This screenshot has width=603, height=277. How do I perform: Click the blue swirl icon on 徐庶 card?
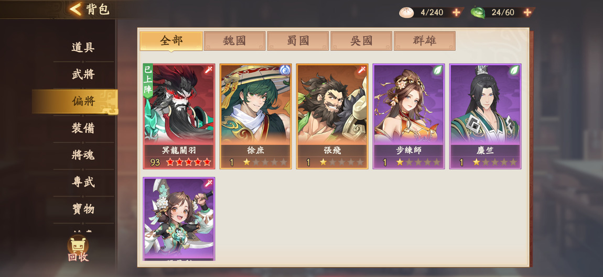coord(285,70)
